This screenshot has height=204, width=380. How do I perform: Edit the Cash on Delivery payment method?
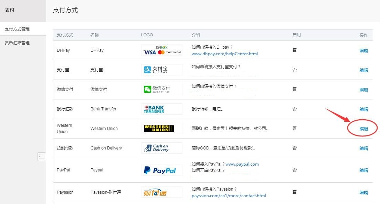[x=363, y=148]
